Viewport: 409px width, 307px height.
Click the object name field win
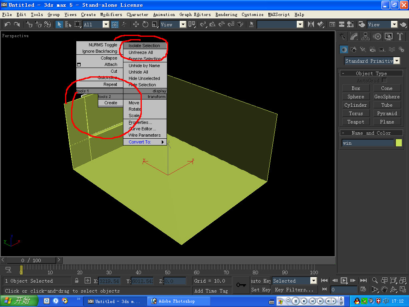click(x=367, y=143)
